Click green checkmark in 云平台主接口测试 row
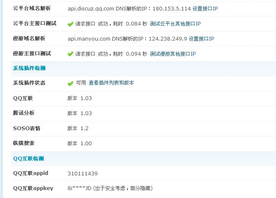The image size is (276, 198). tap(70, 24)
